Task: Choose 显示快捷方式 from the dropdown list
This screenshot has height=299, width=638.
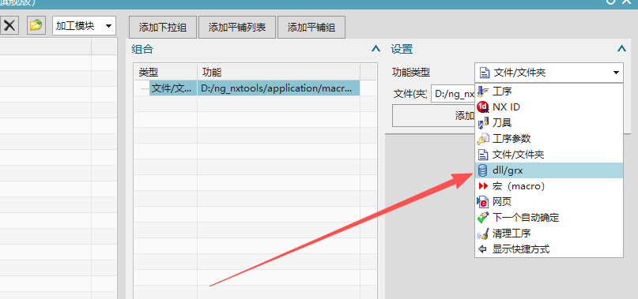Action: pyautogui.click(x=549, y=249)
